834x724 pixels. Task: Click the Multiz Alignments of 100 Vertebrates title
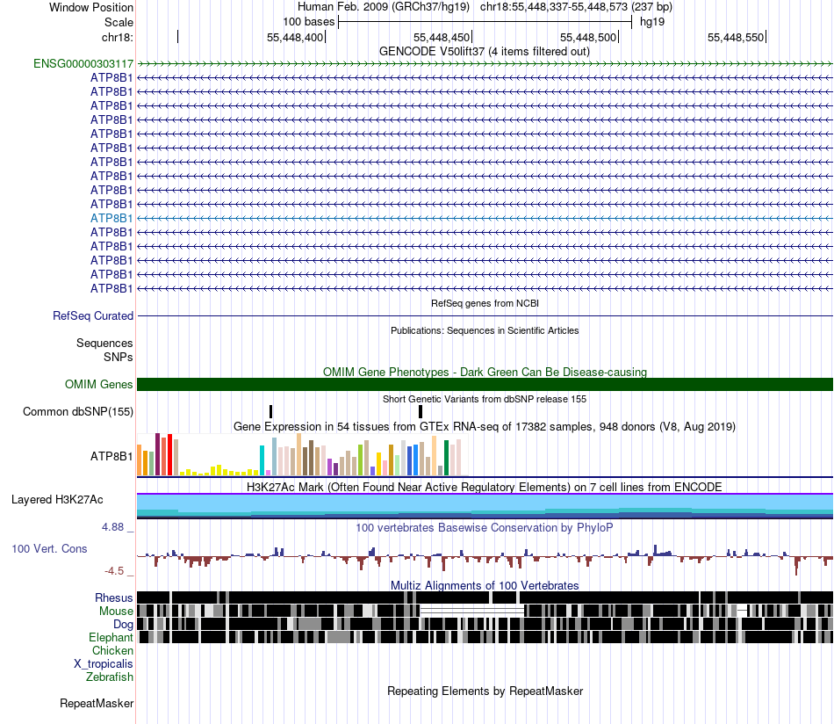485,585
